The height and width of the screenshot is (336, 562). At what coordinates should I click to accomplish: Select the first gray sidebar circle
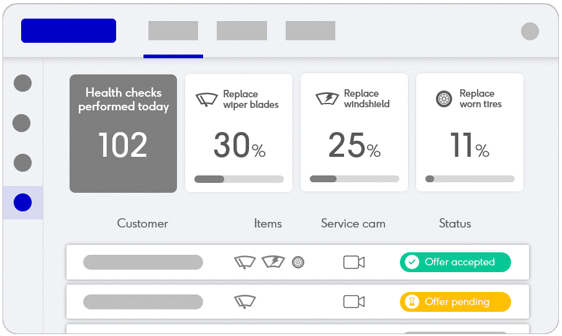pyautogui.click(x=22, y=83)
